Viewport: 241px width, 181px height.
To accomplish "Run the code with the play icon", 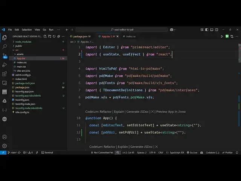I will pos(222,37).
